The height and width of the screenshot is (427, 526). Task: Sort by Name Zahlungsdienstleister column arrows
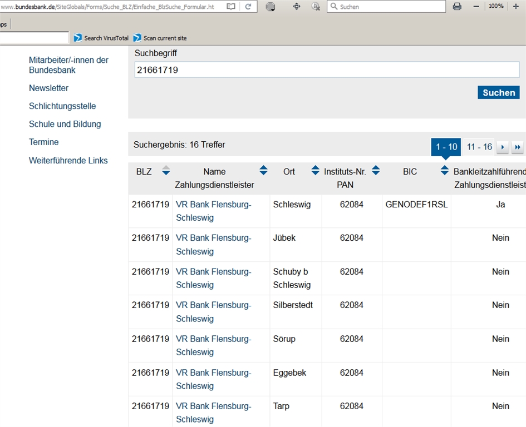point(263,171)
